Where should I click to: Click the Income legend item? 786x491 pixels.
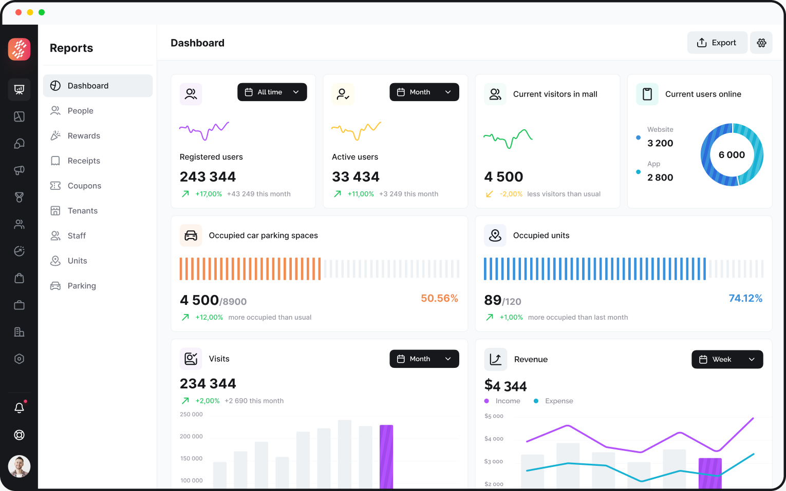click(502, 401)
